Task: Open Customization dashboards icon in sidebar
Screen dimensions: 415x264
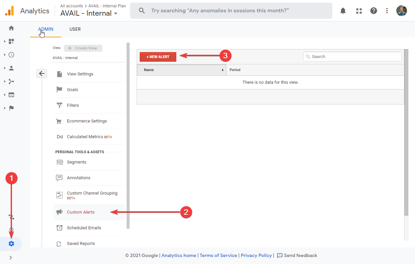Action: pyautogui.click(x=11, y=41)
